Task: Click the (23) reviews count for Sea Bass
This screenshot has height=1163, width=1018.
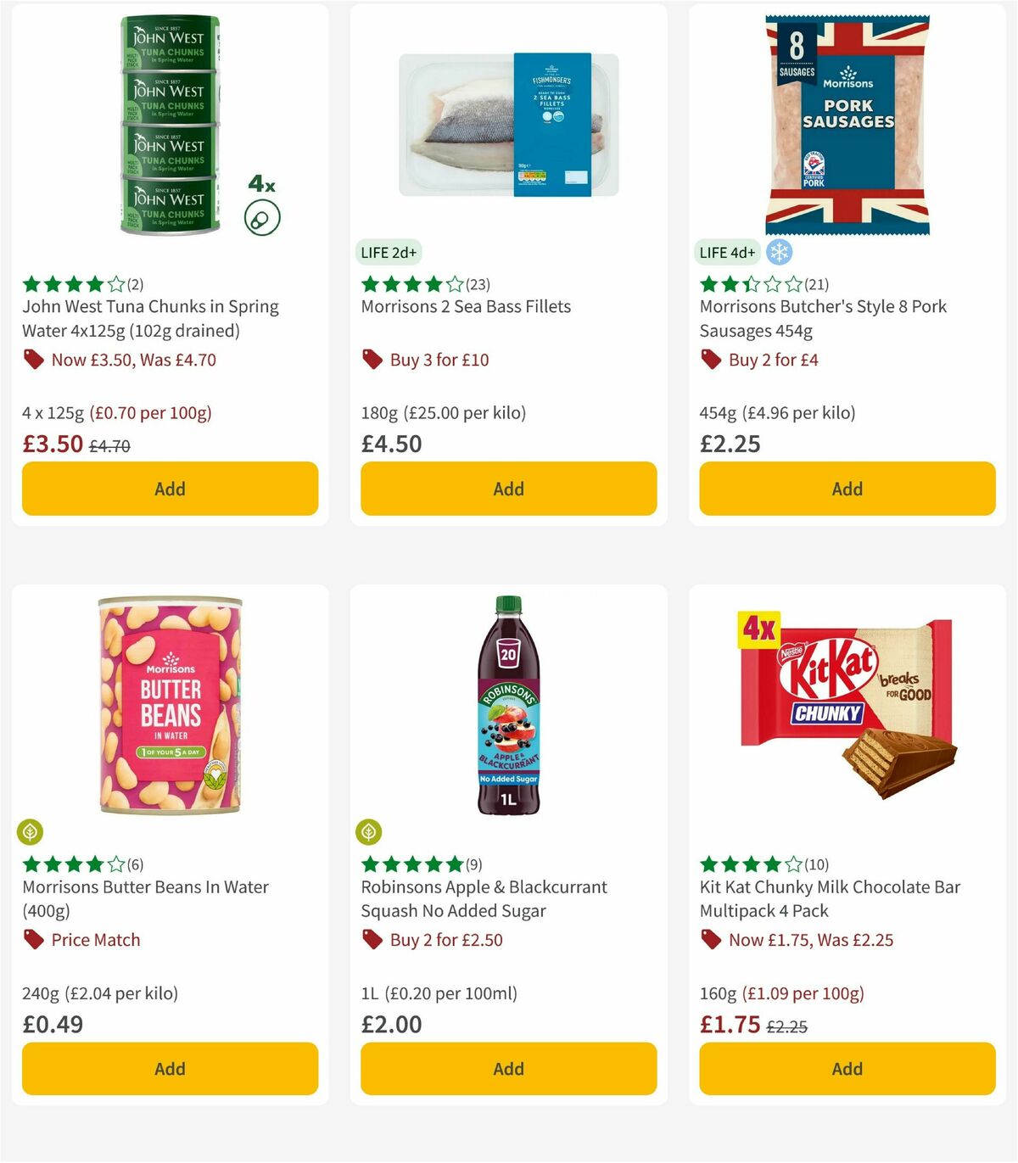Action: 478,284
